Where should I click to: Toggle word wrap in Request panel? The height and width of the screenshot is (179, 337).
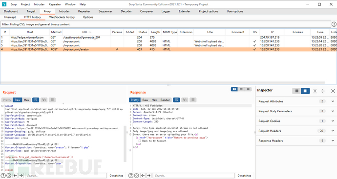coord(36,100)
